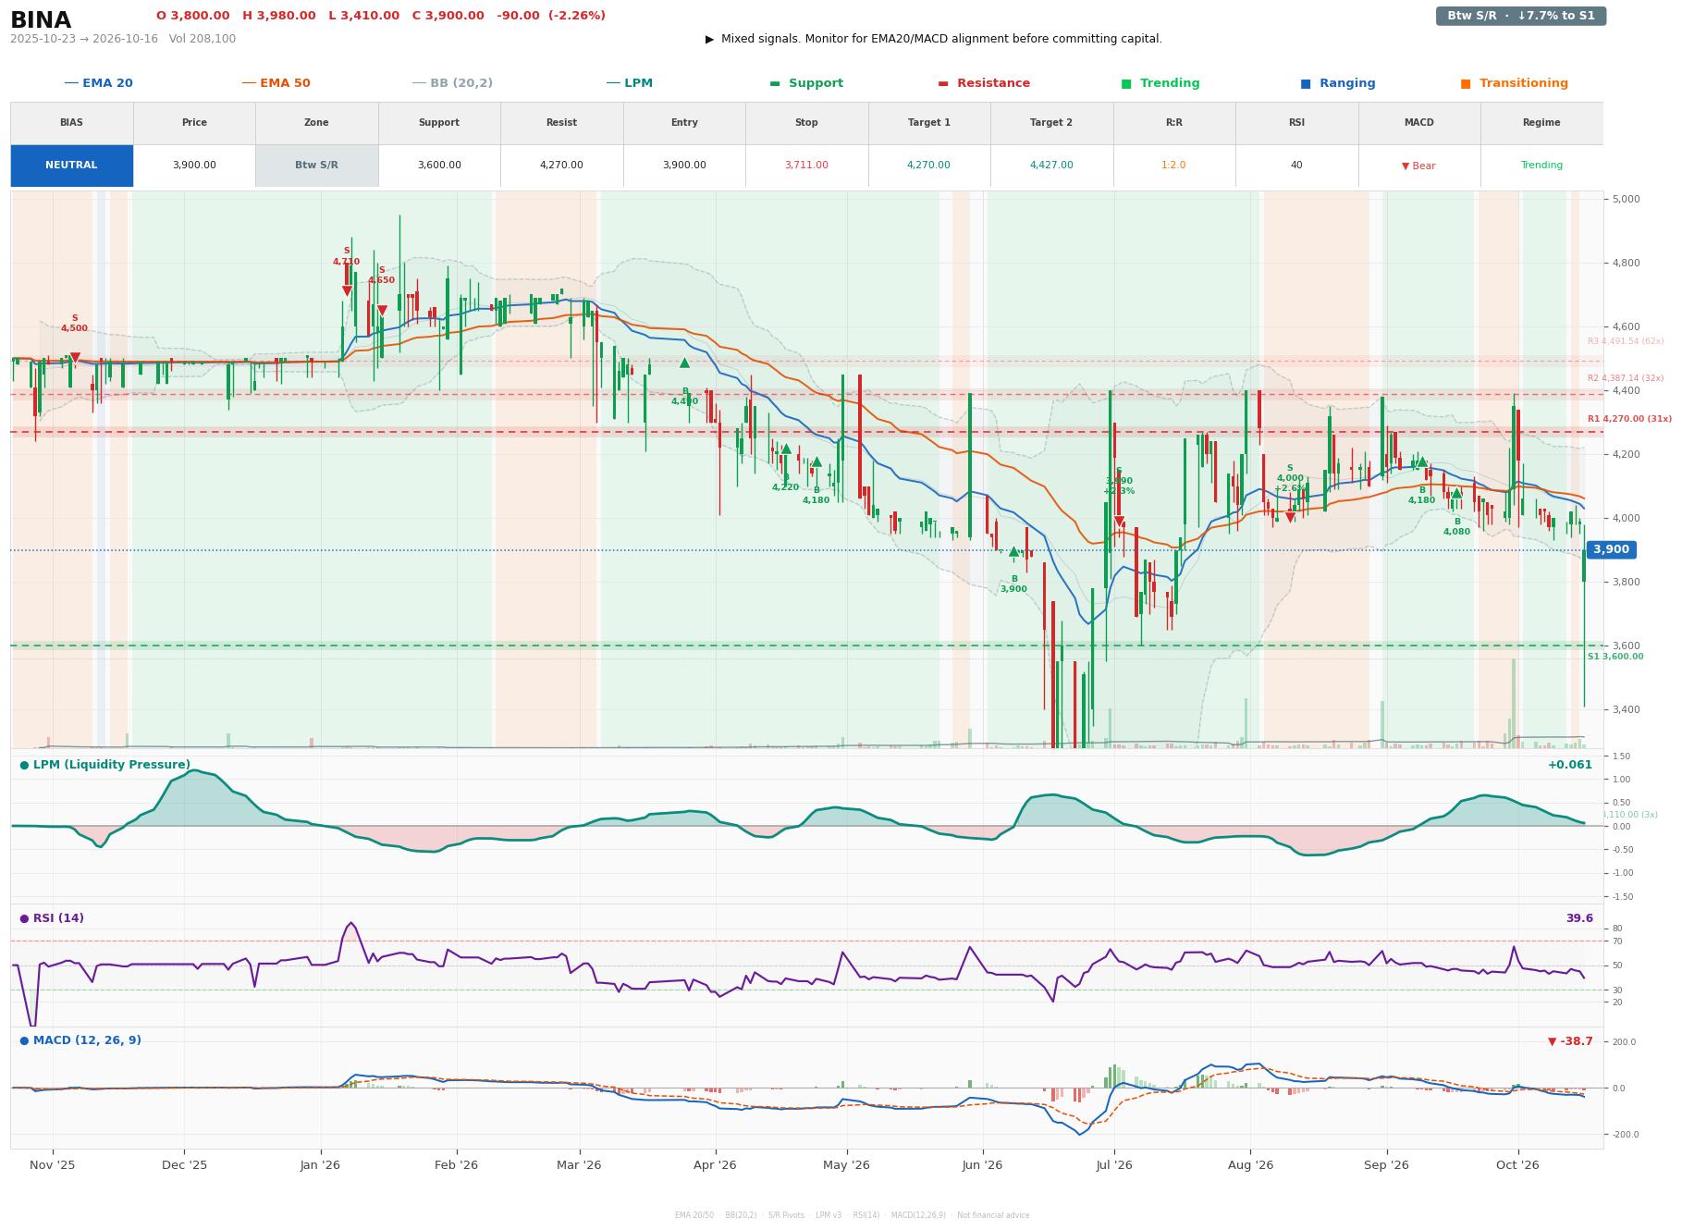
Task: Click the buy marker labeled B 4,080
Action: point(1456,493)
